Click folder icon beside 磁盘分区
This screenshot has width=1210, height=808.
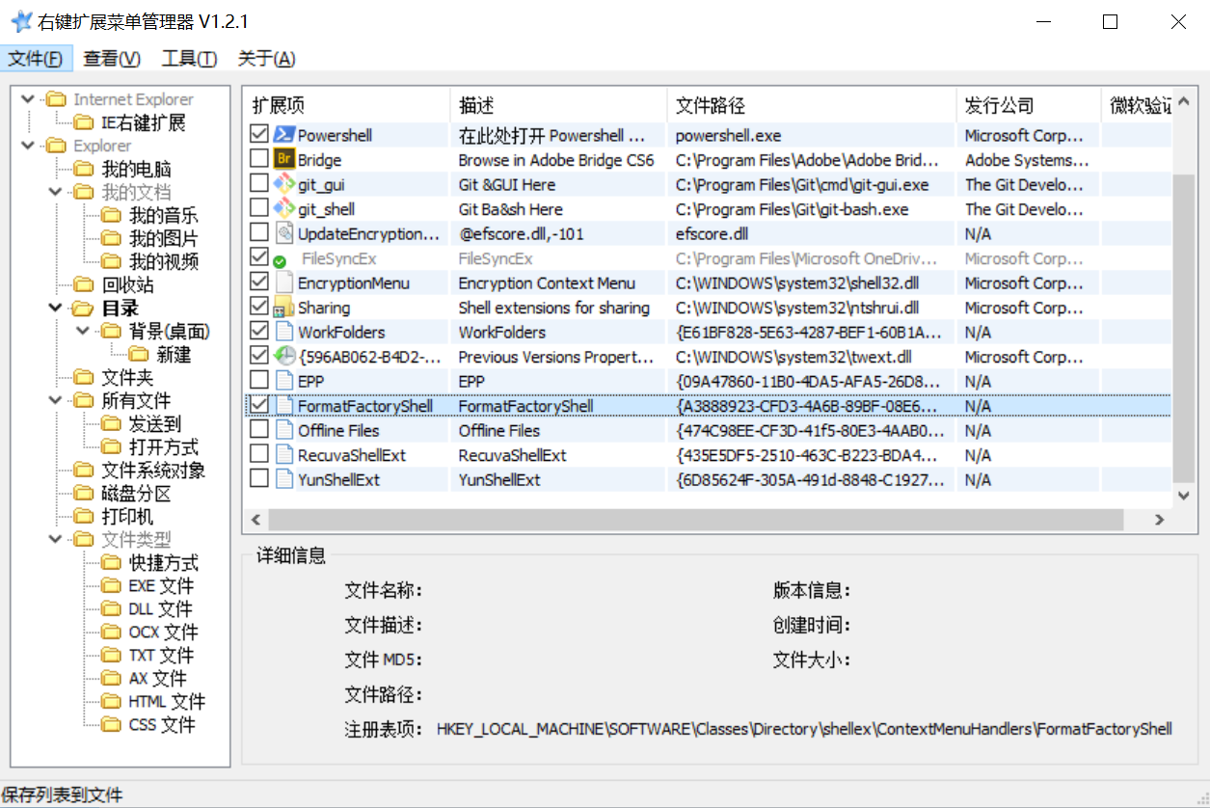(x=85, y=493)
